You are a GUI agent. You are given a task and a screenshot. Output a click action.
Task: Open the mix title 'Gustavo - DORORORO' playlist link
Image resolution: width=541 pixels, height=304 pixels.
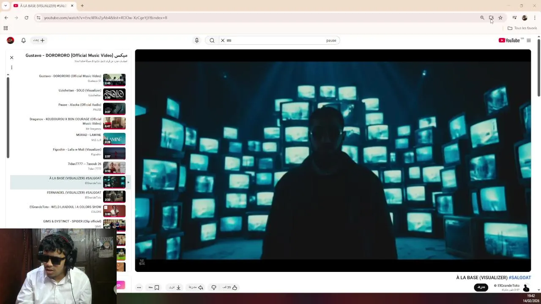click(x=76, y=55)
